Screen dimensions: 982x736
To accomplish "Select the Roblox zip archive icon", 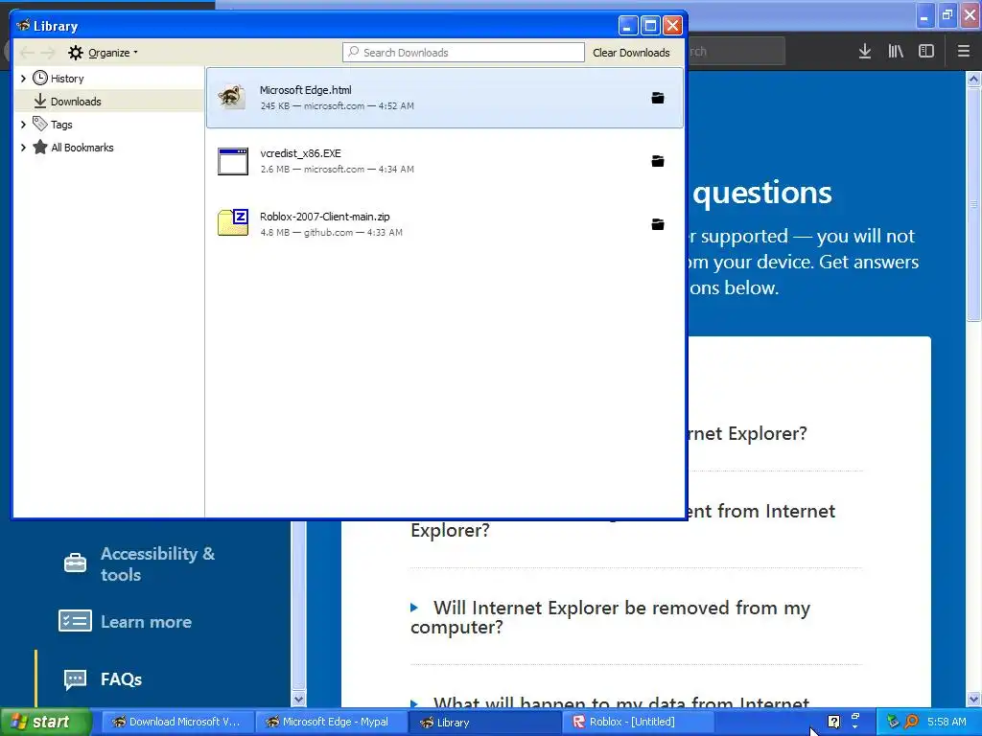I will click(233, 222).
